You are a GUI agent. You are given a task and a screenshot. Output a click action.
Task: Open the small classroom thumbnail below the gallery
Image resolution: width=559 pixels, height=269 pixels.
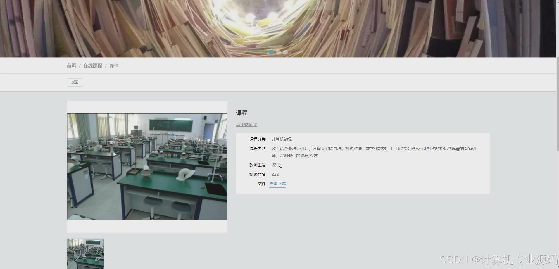coord(85,253)
